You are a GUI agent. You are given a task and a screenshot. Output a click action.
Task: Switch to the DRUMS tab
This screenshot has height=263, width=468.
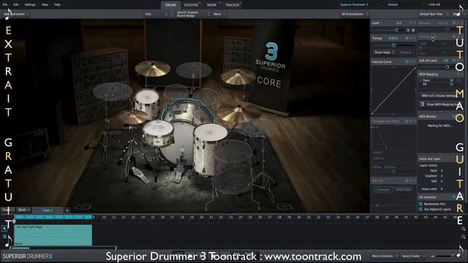(x=170, y=5)
